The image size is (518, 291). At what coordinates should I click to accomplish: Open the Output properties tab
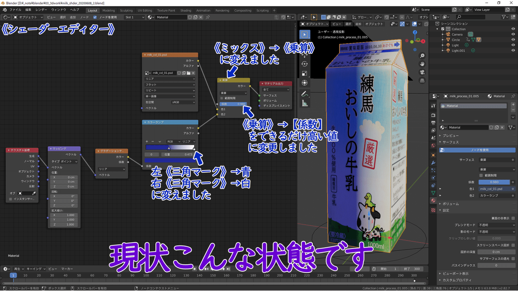[433, 123]
